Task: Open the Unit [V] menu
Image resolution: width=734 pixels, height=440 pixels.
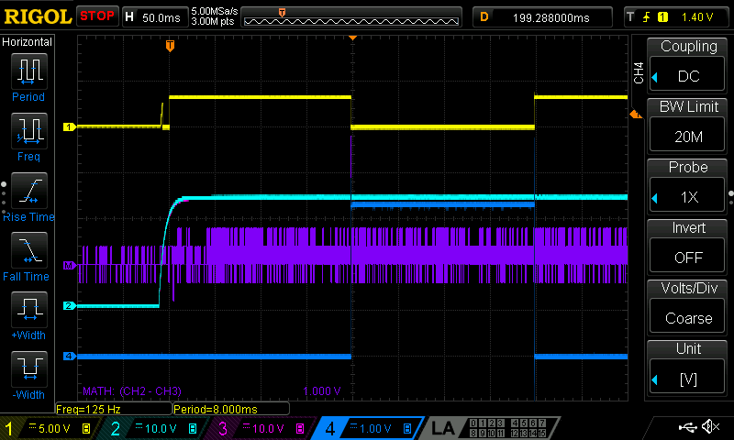Action: click(687, 368)
